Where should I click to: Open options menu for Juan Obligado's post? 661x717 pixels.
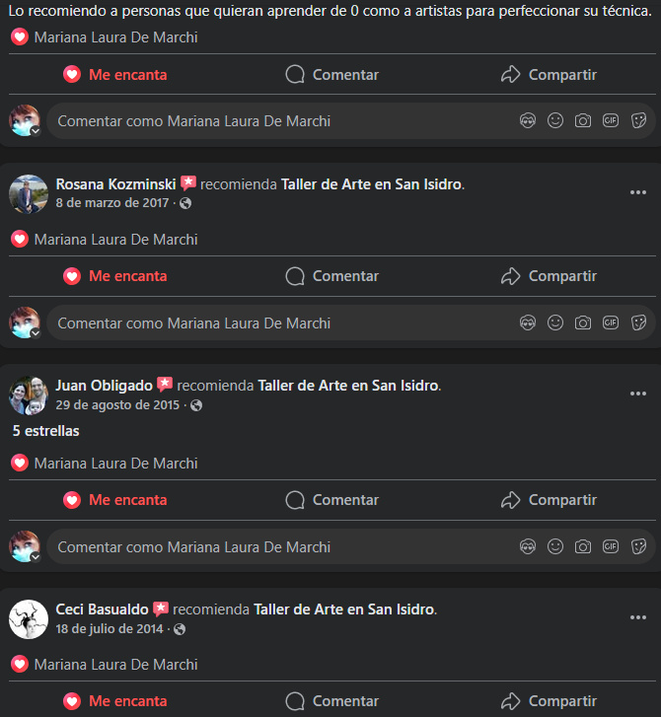(x=638, y=394)
